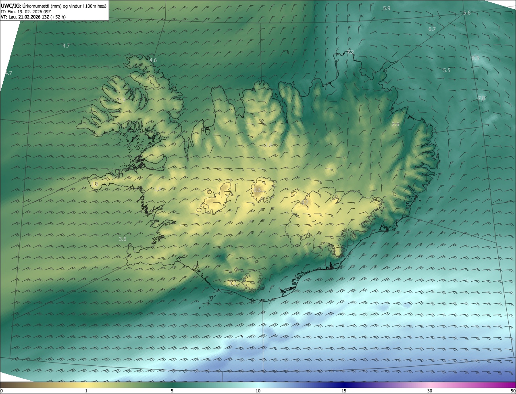Click the 10 tick on the color scale
The image size is (516, 394).
[258, 391]
